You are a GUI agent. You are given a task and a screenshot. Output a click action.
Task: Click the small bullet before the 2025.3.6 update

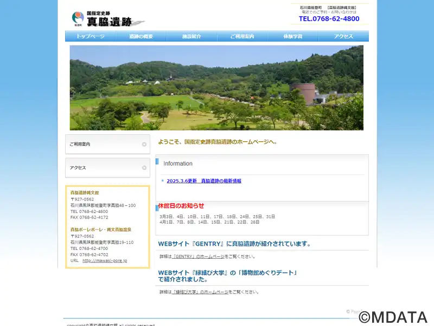coord(162,181)
